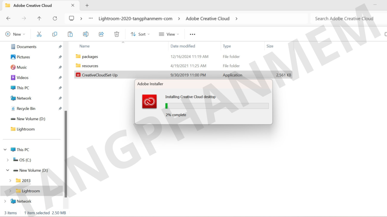Image resolution: width=387 pixels, height=217 pixels.
Task: Expand the OS (C:) drive node
Action: coord(8,160)
